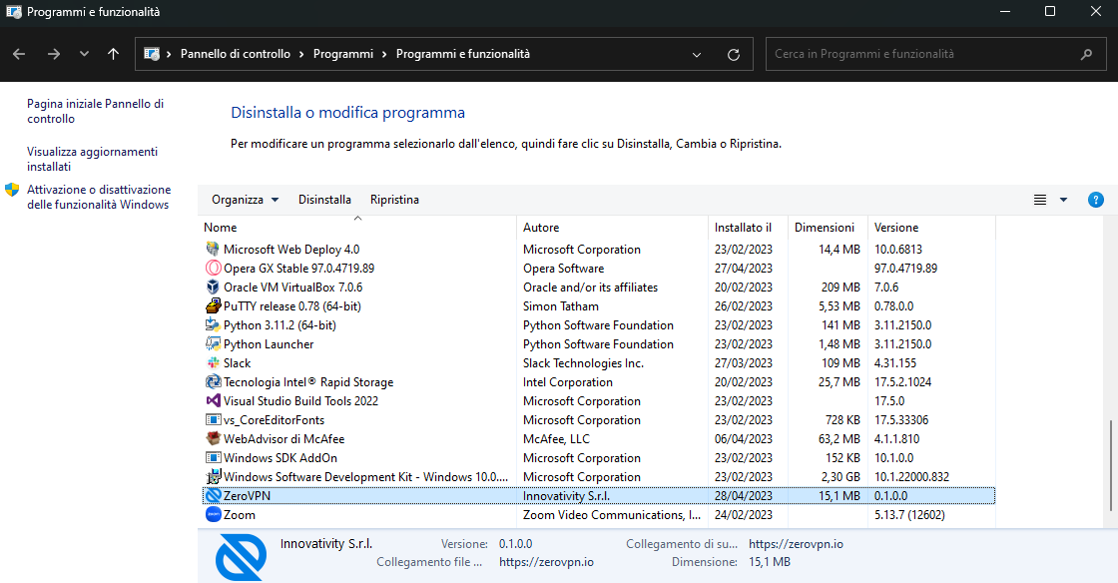Select Python Launcher in the list
The image size is (1118, 583).
(x=269, y=343)
